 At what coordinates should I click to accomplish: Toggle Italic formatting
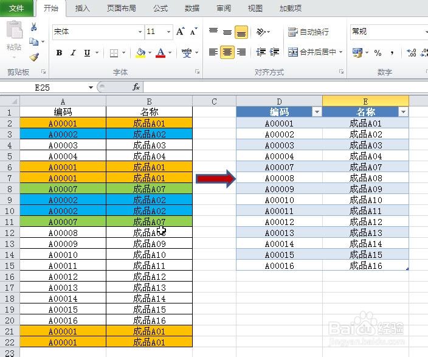73,52
